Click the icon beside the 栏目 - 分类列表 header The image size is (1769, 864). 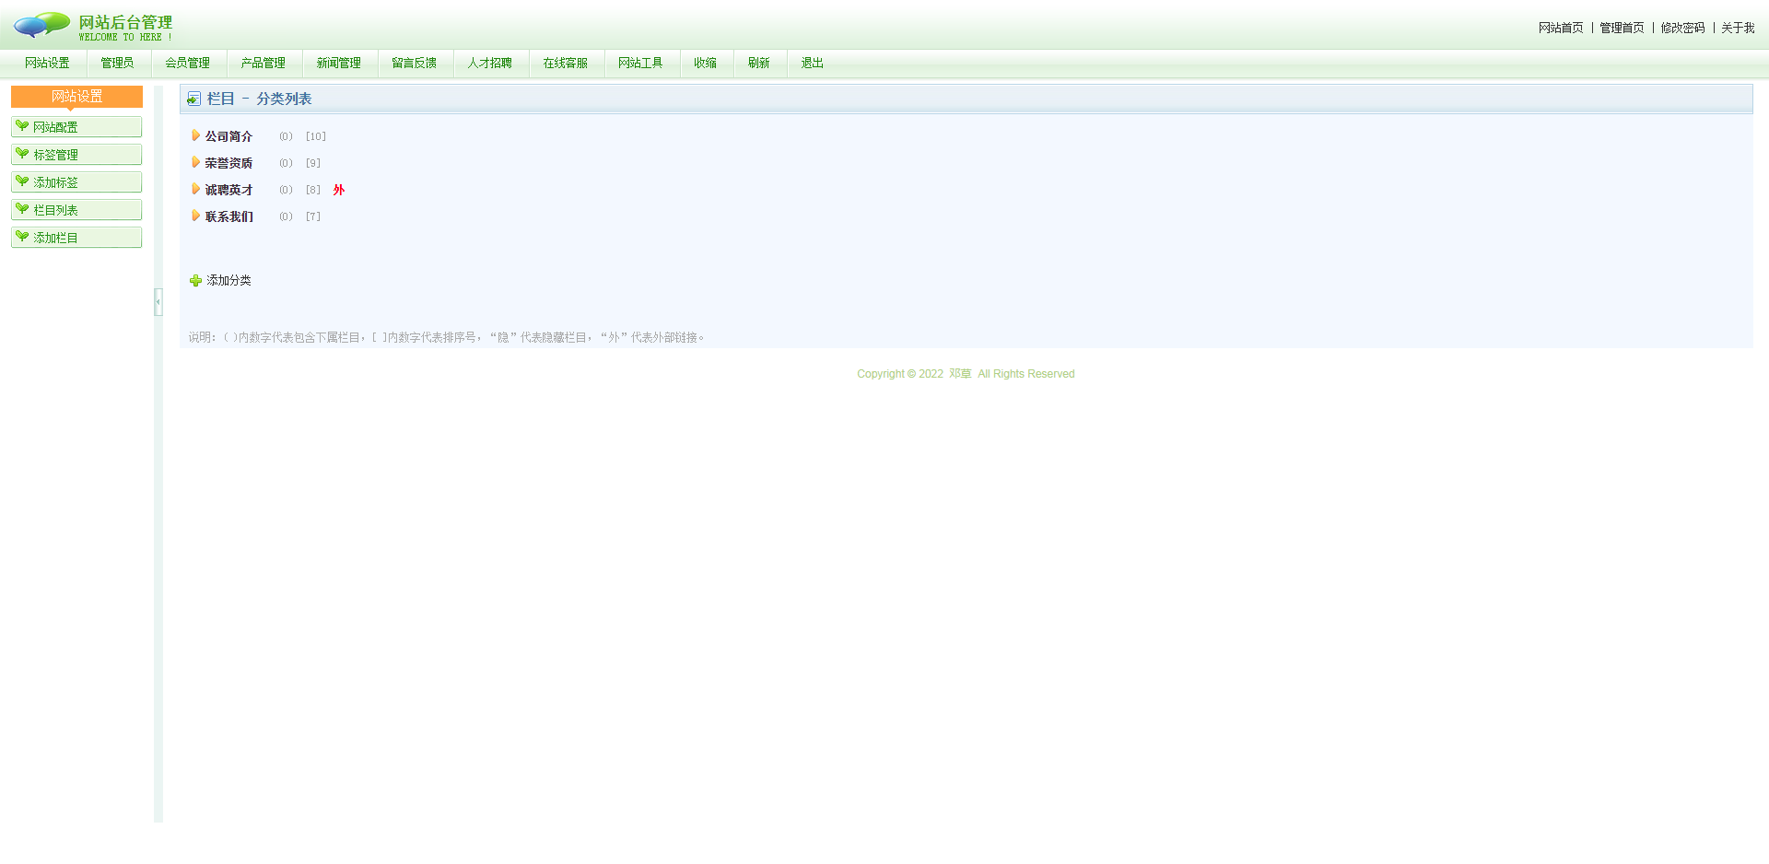[x=193, y=99]
